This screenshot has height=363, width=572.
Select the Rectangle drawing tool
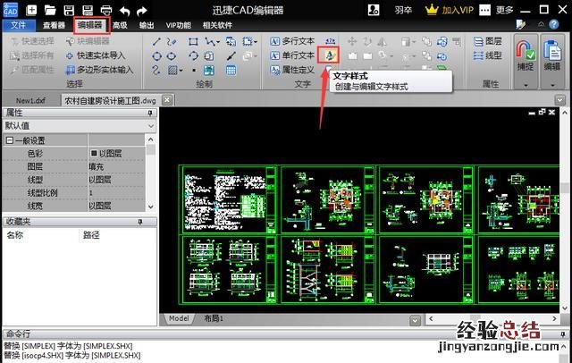coord(193,42)
